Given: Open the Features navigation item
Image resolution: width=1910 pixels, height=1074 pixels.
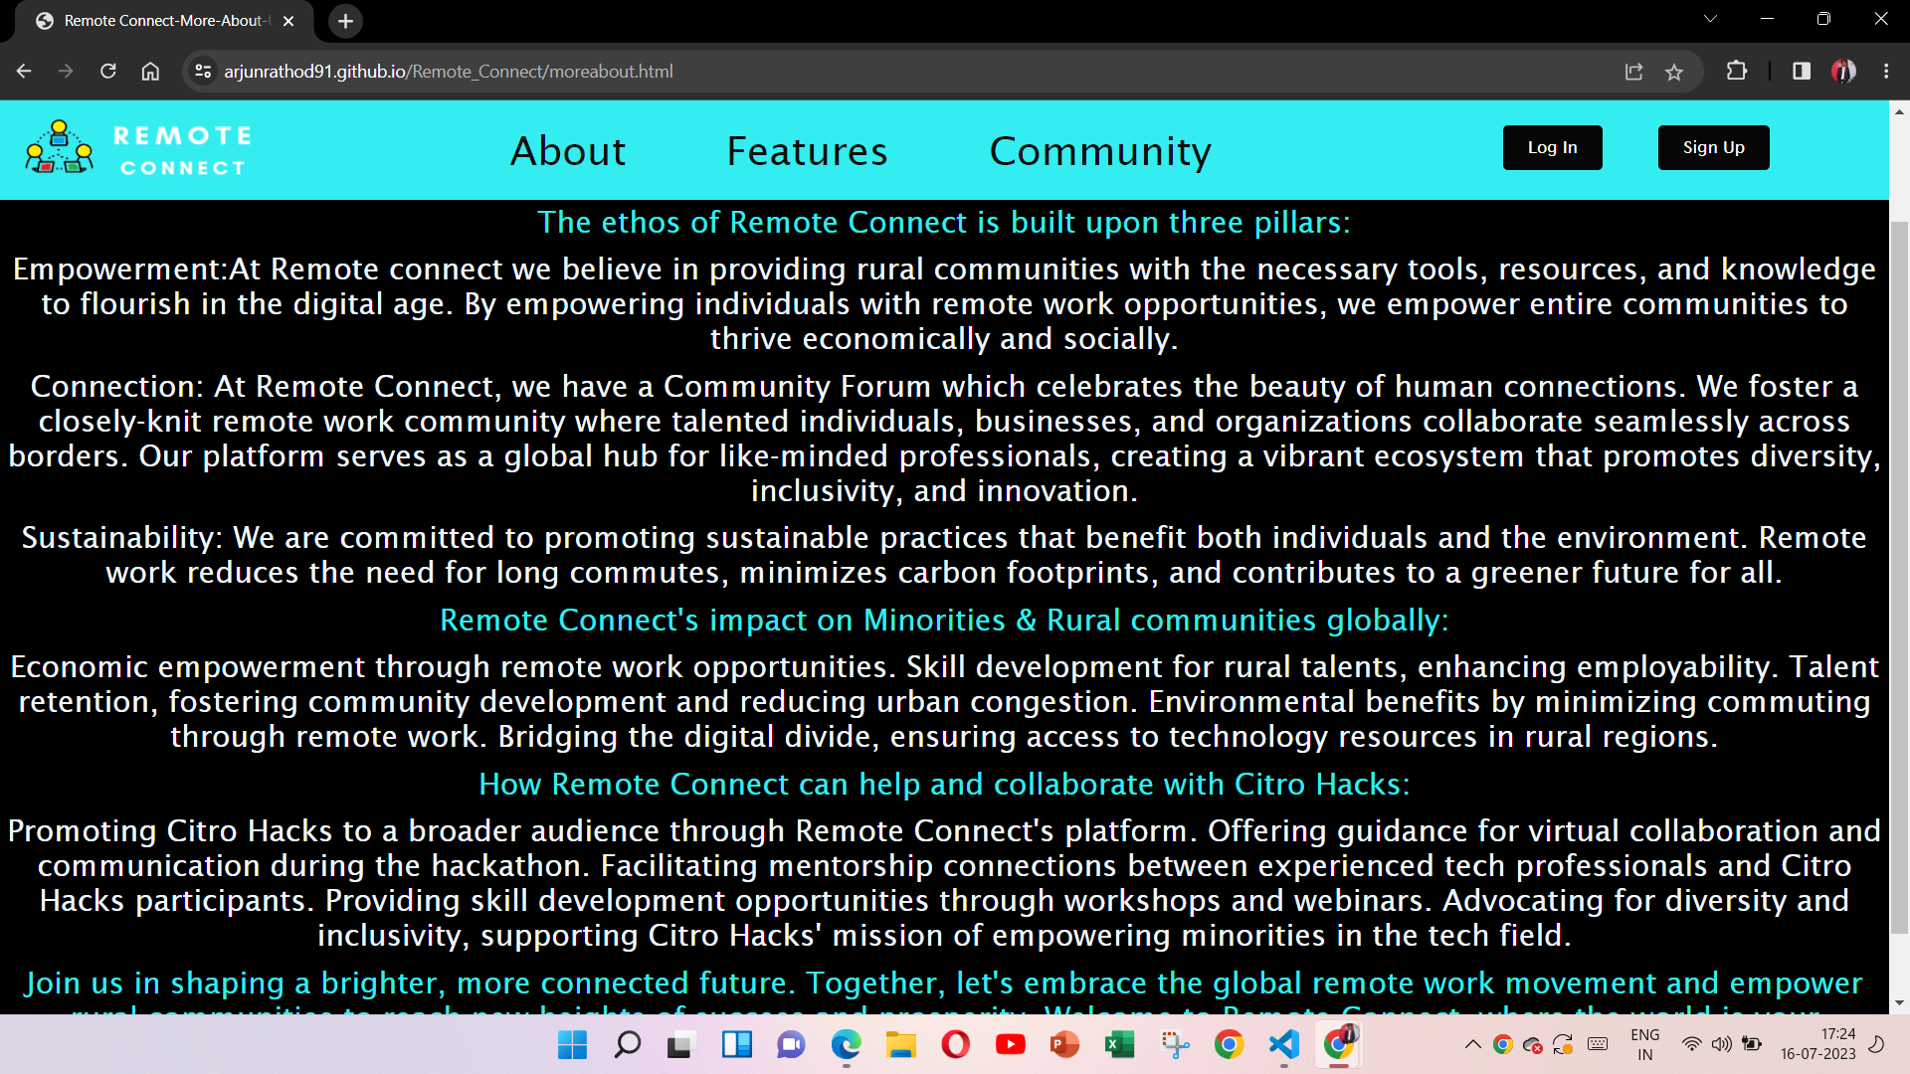Looking at the screenshot, I should click(x=807, y=151).
